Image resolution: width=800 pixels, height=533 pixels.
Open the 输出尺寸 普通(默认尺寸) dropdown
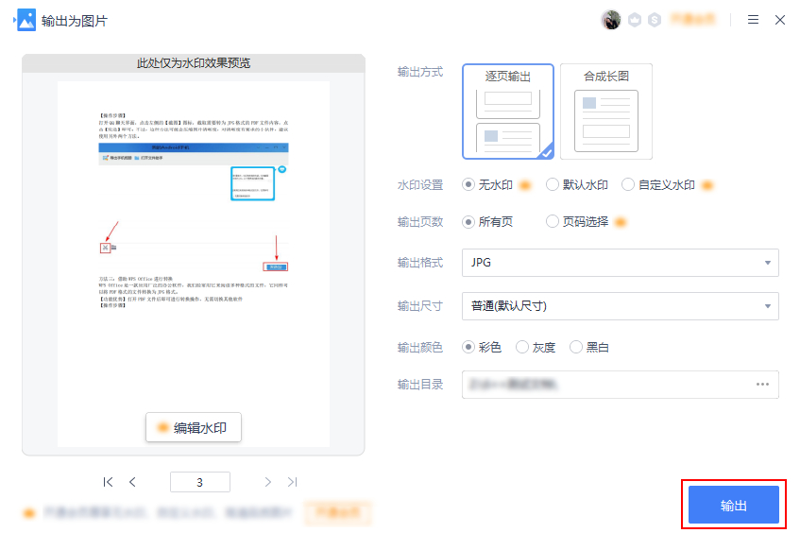pos(621,306)
